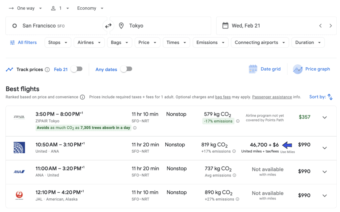
Task: Open the One way trip type dropdown
Action: [26, 8]
